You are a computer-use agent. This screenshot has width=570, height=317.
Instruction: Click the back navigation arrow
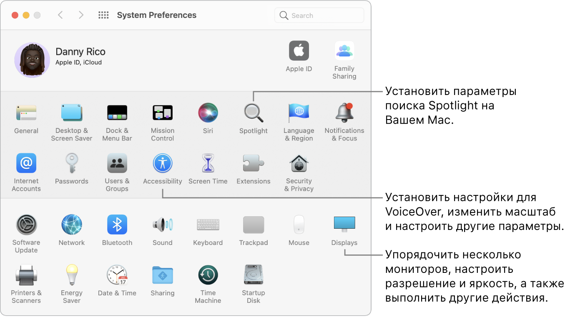tap(60, 15)
